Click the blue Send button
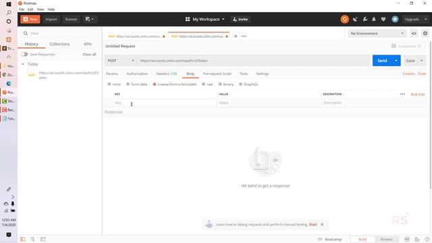This screenshot has width=432, height=243. click(382, 61)
